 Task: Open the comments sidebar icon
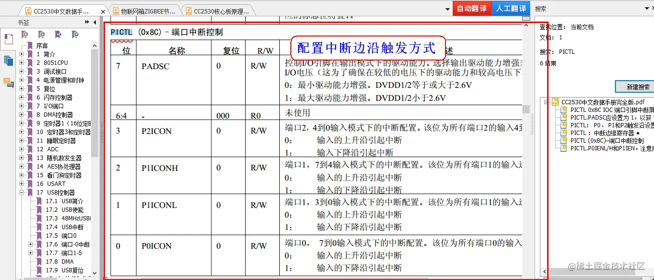[8, 83]
